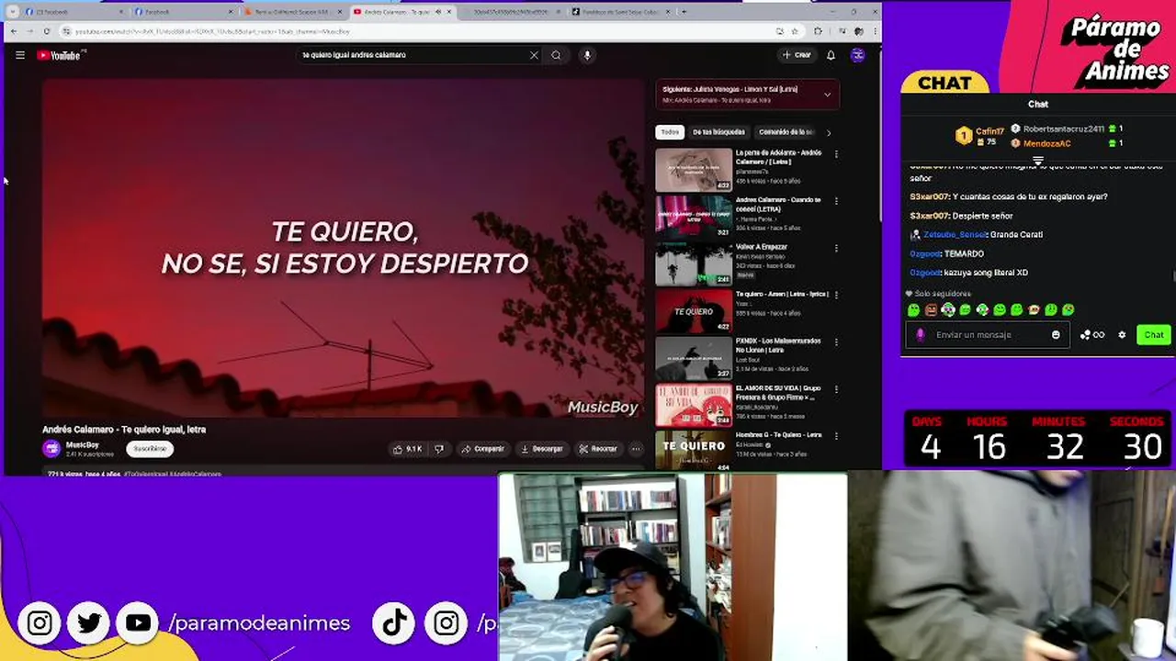Open the YouTube hamburger guide menu
Viewport: 1176px width, 661px height.
point(20,55)
